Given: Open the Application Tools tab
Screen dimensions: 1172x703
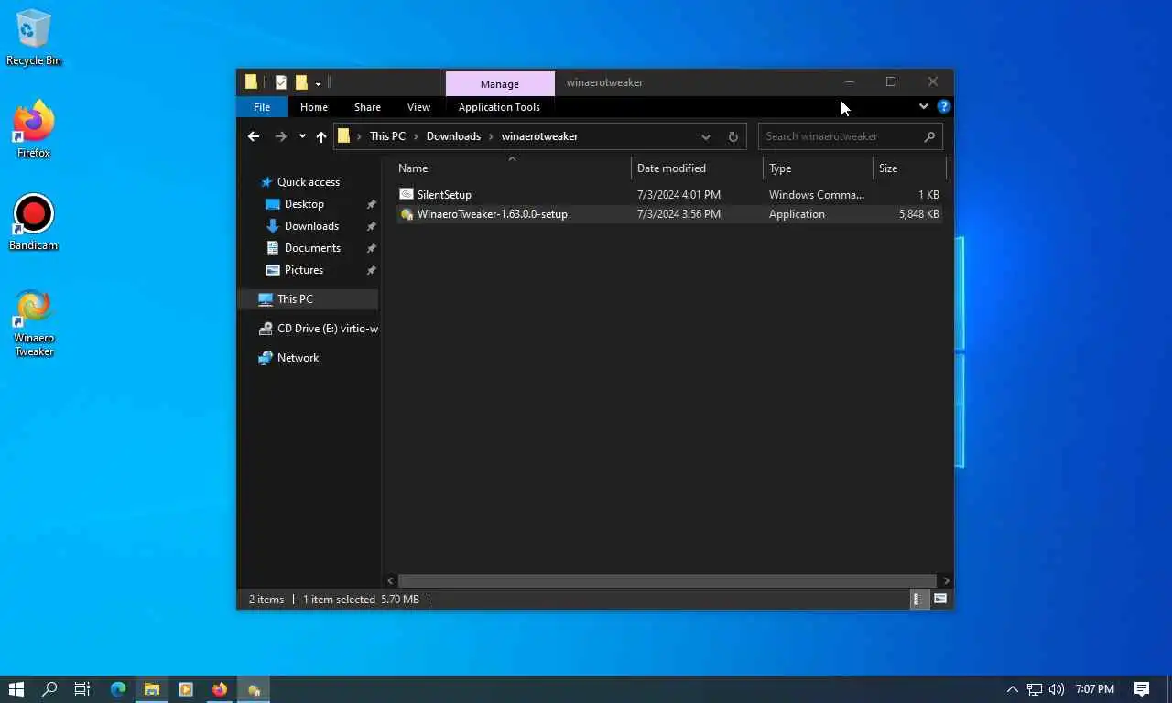Looking at the screenshot, I should tap(499, 107).
